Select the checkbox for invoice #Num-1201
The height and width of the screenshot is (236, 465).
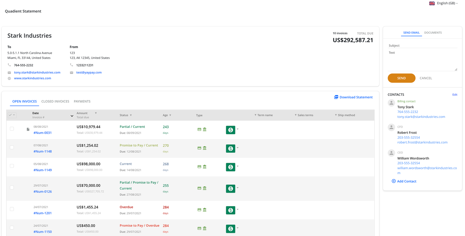(x=12, y=209)
